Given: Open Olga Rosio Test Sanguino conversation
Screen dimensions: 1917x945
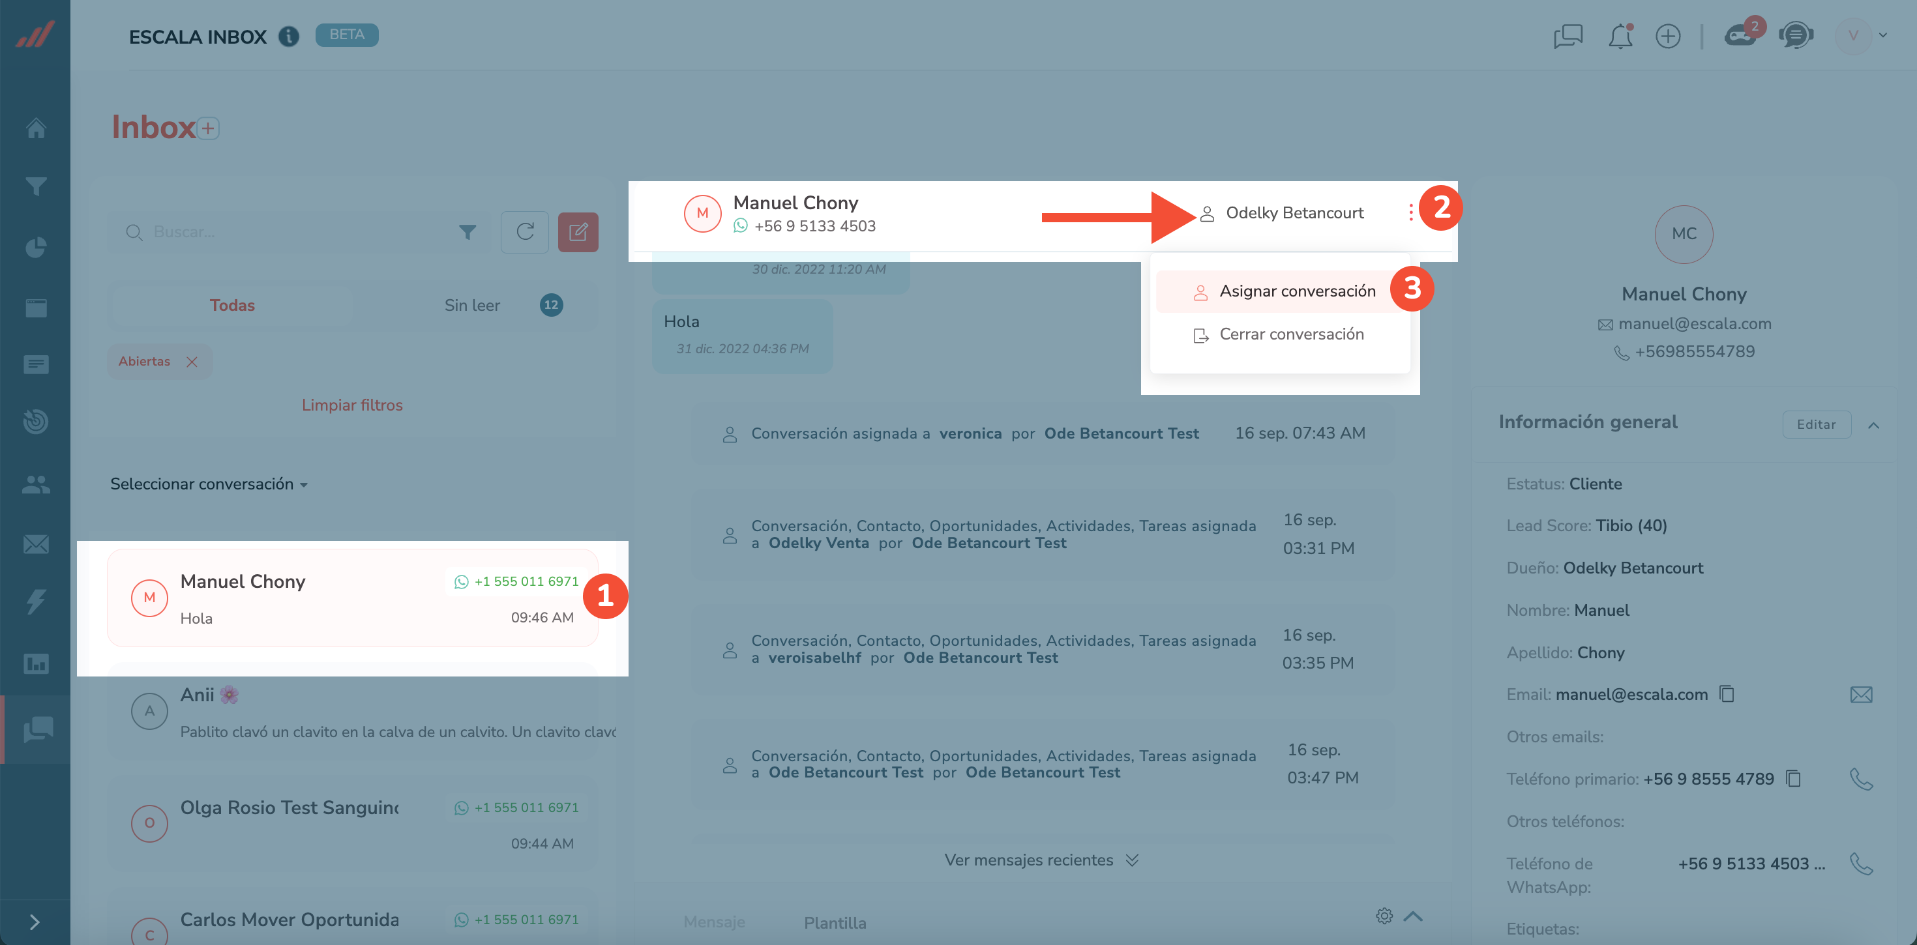Looking at the screenshot, I should [353, 824].
